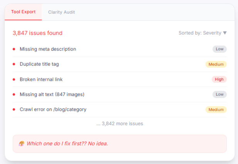Screen dimensions: 238x164
Task: Click the red bullet beside Duplicate title tag
Action: [x=14, y=64]
